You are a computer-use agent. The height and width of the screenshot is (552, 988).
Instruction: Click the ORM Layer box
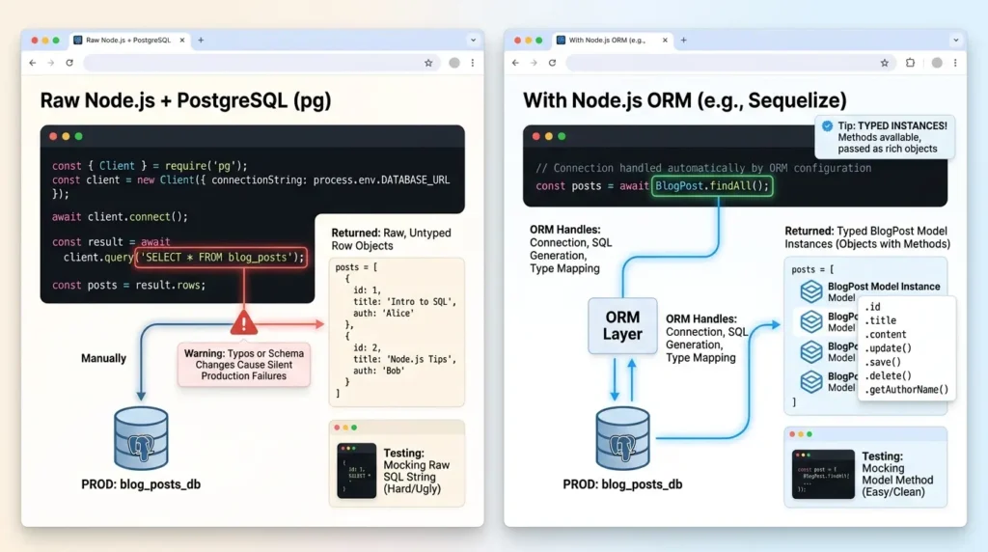coord(622,326)
